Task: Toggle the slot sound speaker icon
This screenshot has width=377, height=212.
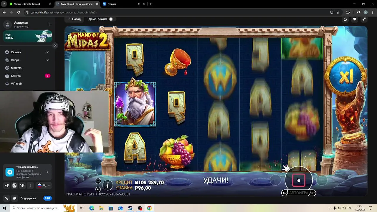Action: (98, 189)
